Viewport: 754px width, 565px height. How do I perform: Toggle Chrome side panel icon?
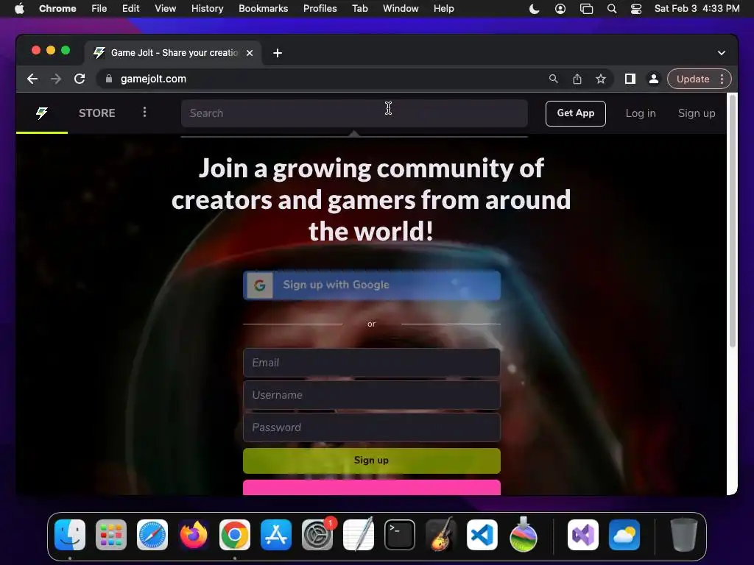[x=630, y=79]
